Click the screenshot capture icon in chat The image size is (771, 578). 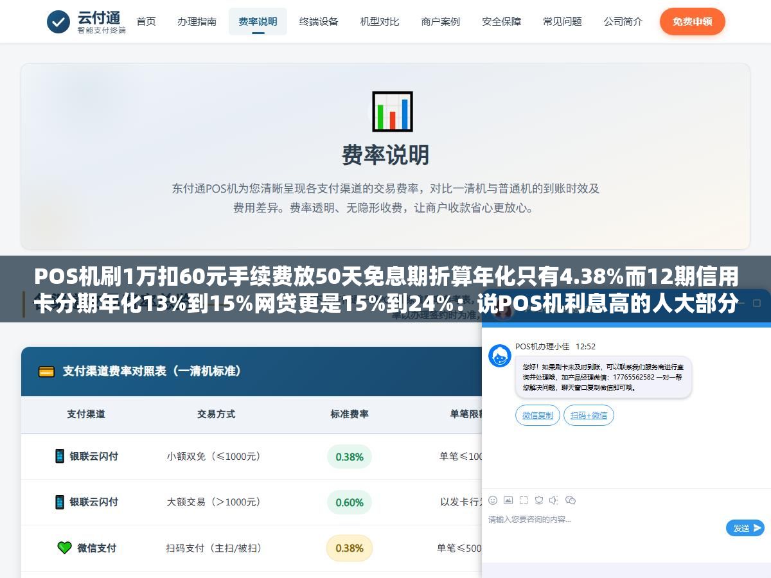524,500
